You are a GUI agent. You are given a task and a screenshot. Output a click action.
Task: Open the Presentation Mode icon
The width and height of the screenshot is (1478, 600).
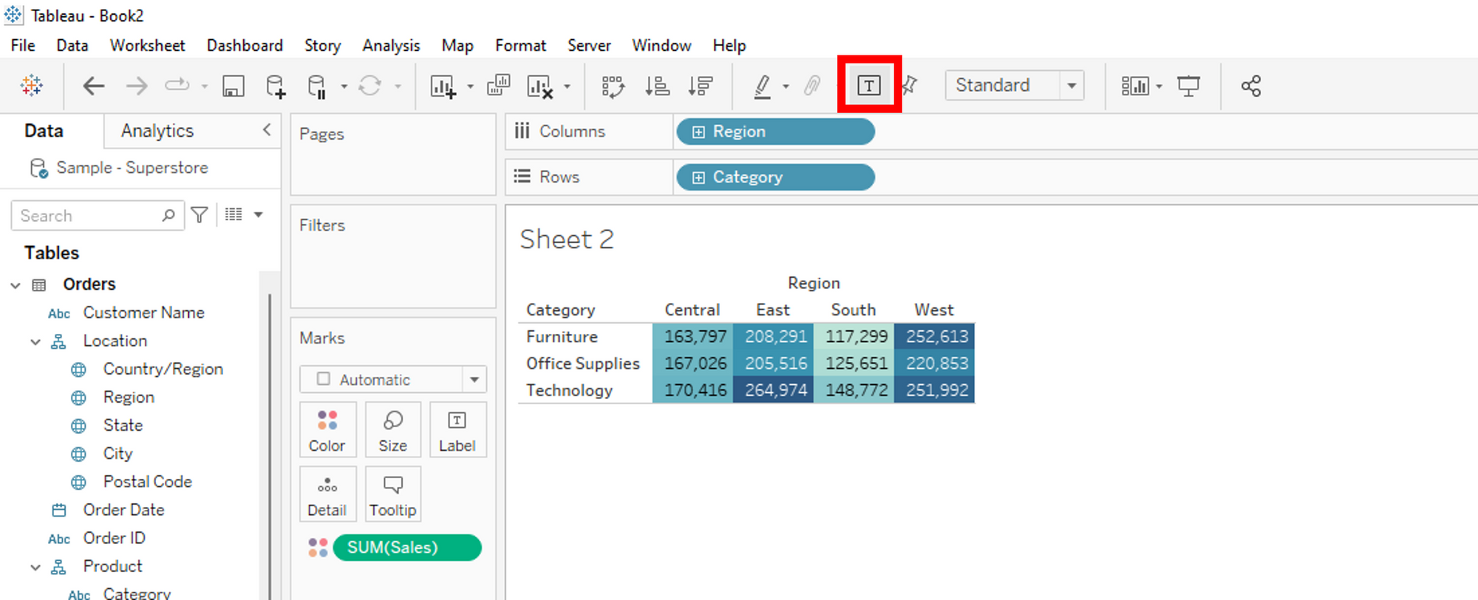(x=1188, y=86)
